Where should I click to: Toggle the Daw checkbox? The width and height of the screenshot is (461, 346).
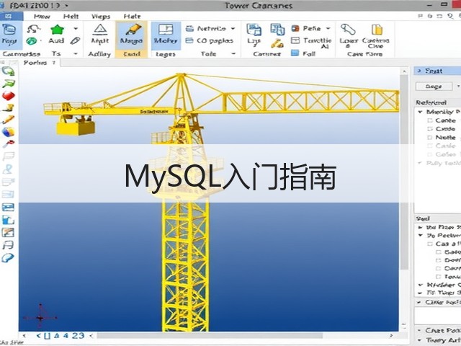(x=439, y=268)
